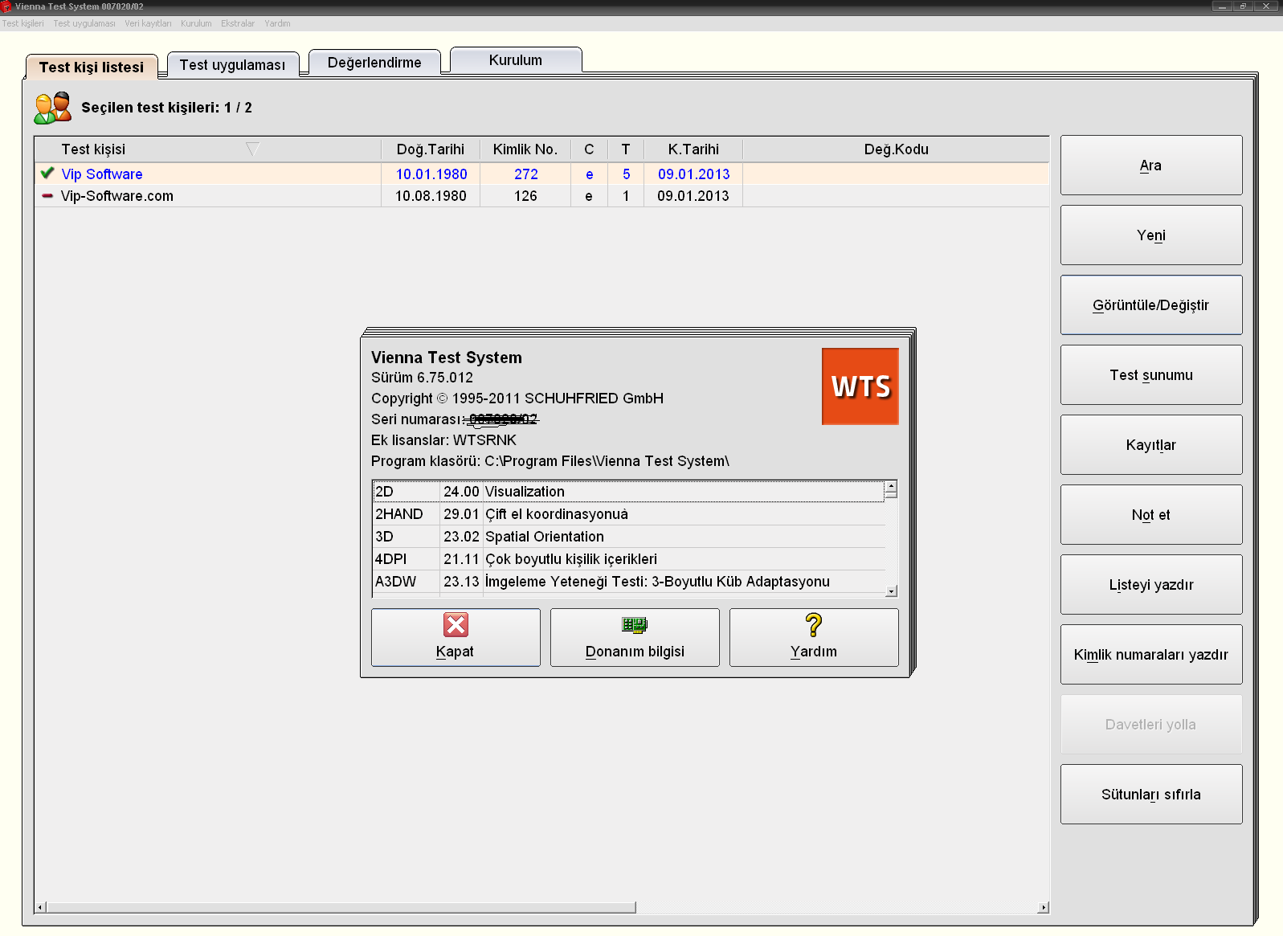The height and width of the screenshot is (936, 1283).
Task: Select the 2D Visualization module row
Action: tap(629, 492)
